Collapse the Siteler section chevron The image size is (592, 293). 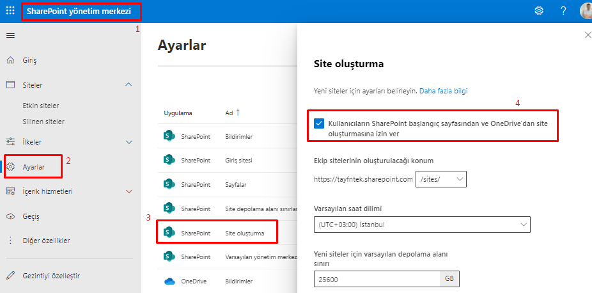point(129,84)
